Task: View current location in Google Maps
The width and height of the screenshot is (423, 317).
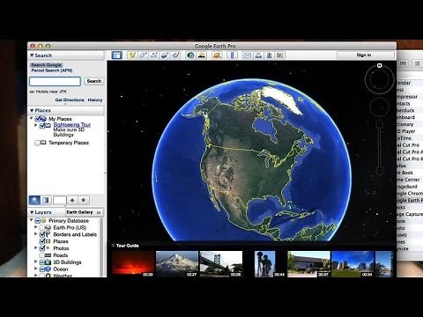Action: [280, 55]
